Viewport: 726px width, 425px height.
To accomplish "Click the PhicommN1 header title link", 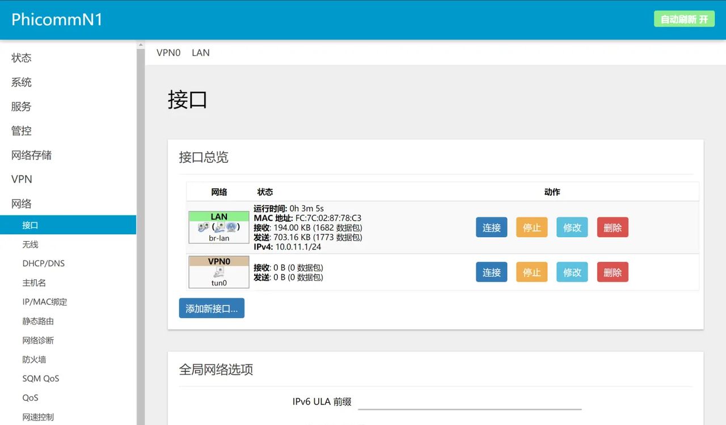I will tap(57, 19).
